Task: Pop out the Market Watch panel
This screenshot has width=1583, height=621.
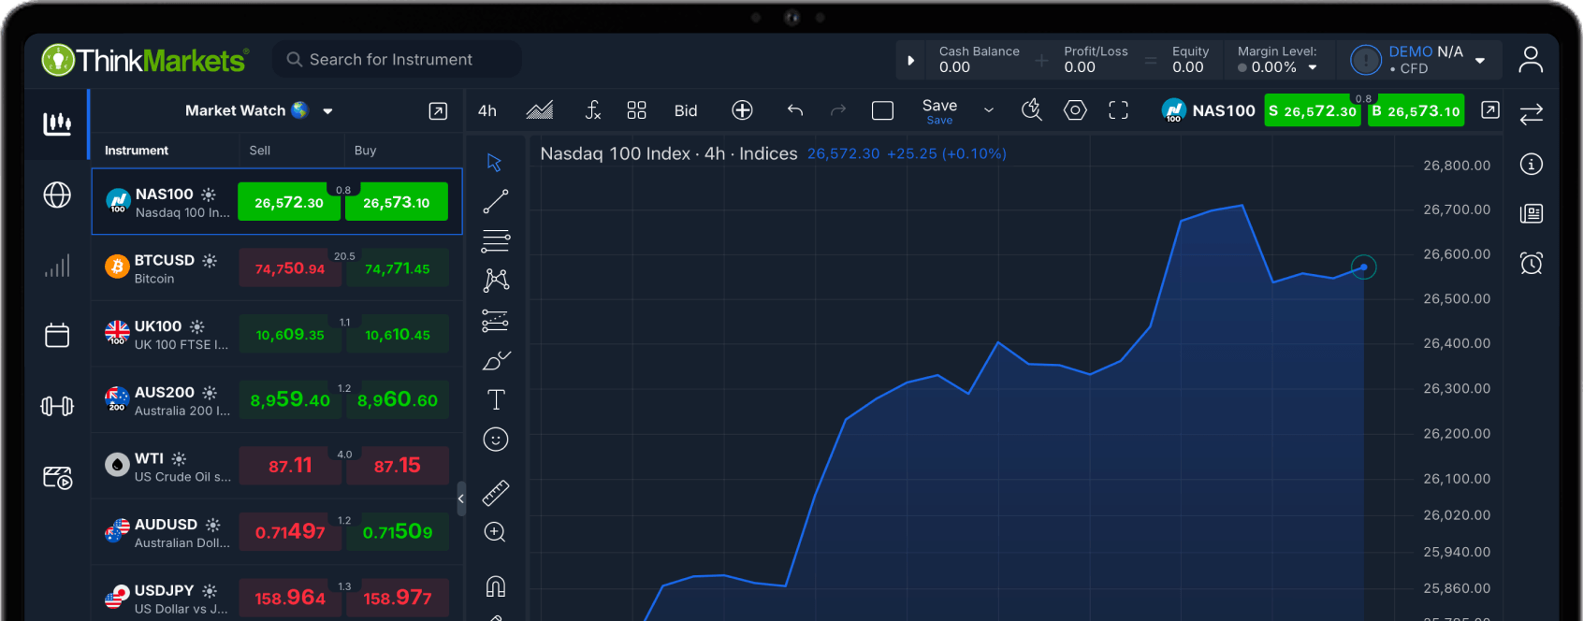Action: coord(438,111)
